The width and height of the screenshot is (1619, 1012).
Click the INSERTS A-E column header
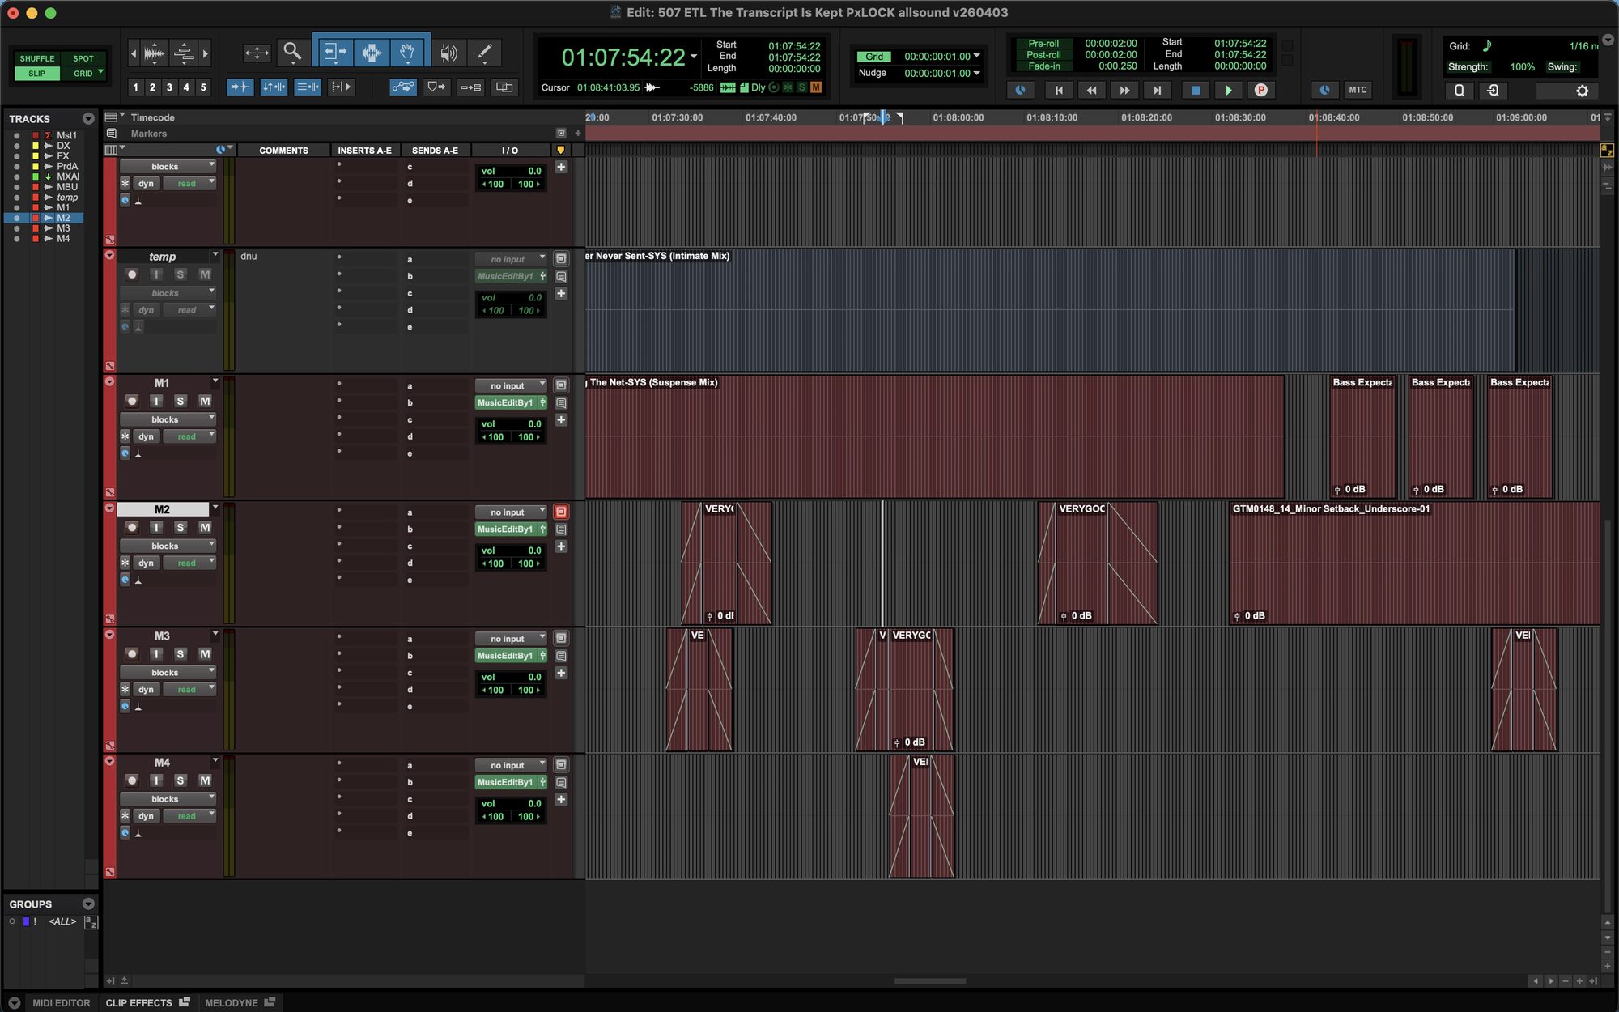pos(364,151)
